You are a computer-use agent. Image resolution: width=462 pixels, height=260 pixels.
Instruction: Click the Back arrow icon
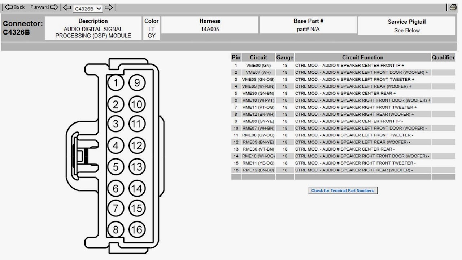pos(8,7)
